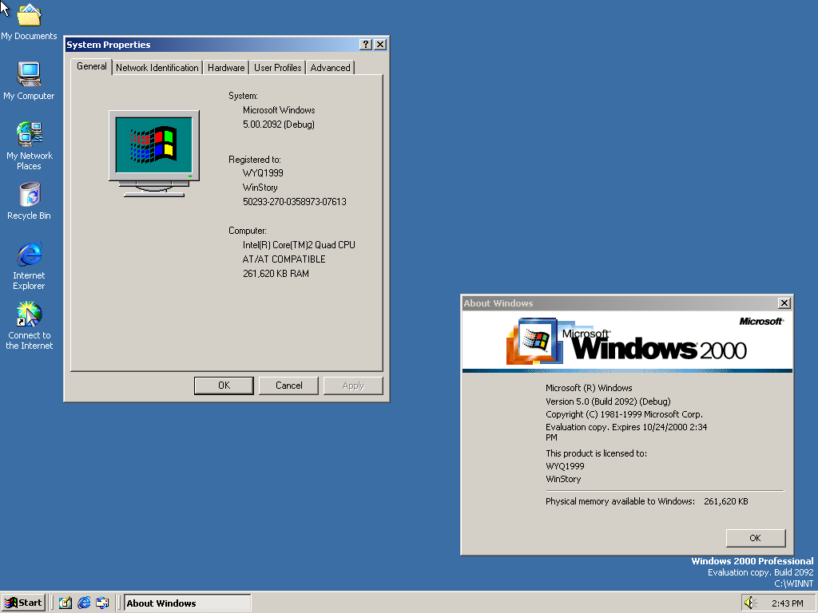Image resolution: width=818 pixels, height=613 pixels.
Task: Click the System Properties help question button
Action: tap(366, 45)
